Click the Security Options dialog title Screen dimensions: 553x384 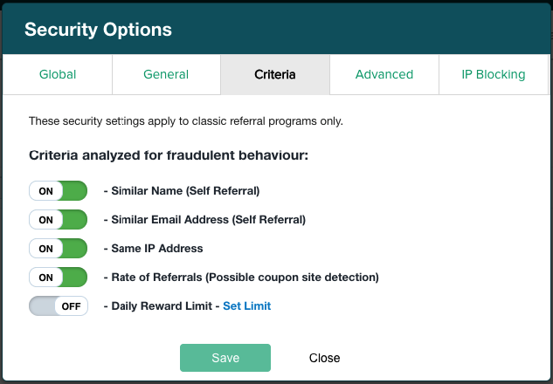pyautogui.click(x=98, y=30)
